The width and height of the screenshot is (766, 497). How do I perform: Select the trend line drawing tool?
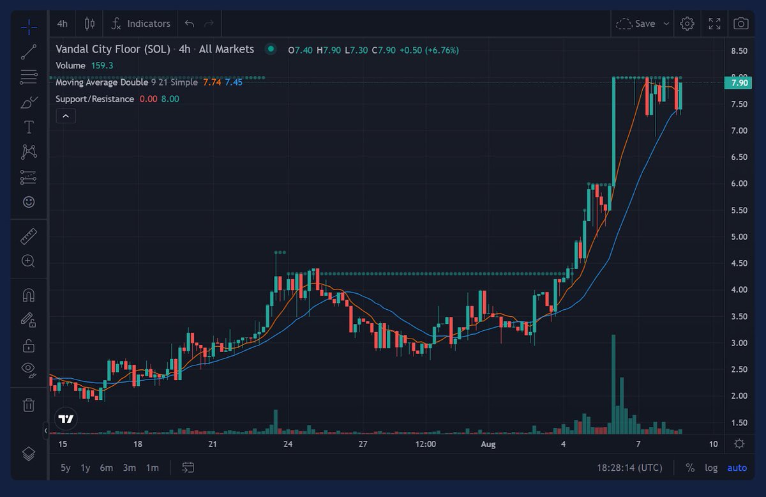pos(29,52)
